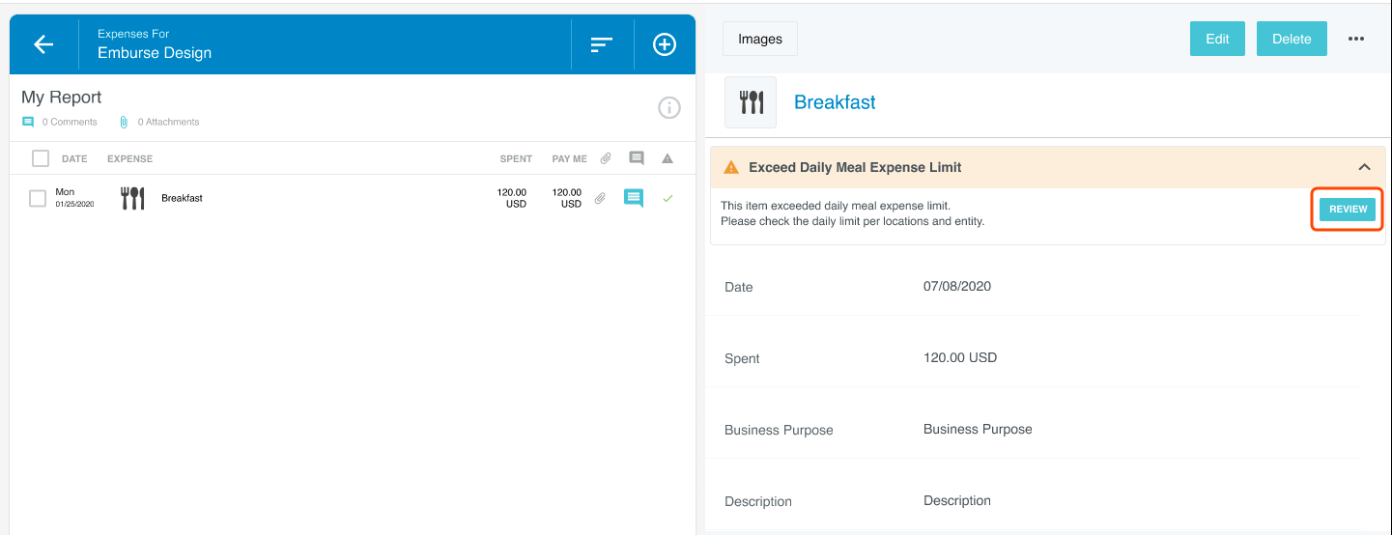The image size is (1392, 535).
Task: Click the back arrow in header
Action: coord(43,44)
